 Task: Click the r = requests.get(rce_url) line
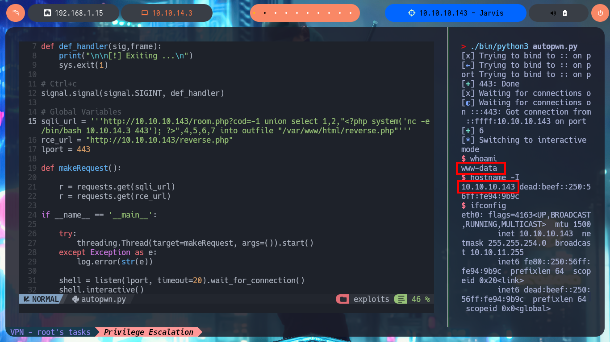coord(115,196)
